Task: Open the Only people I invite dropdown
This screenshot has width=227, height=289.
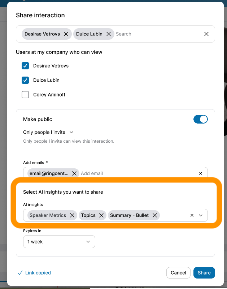Action: point(48,132)
